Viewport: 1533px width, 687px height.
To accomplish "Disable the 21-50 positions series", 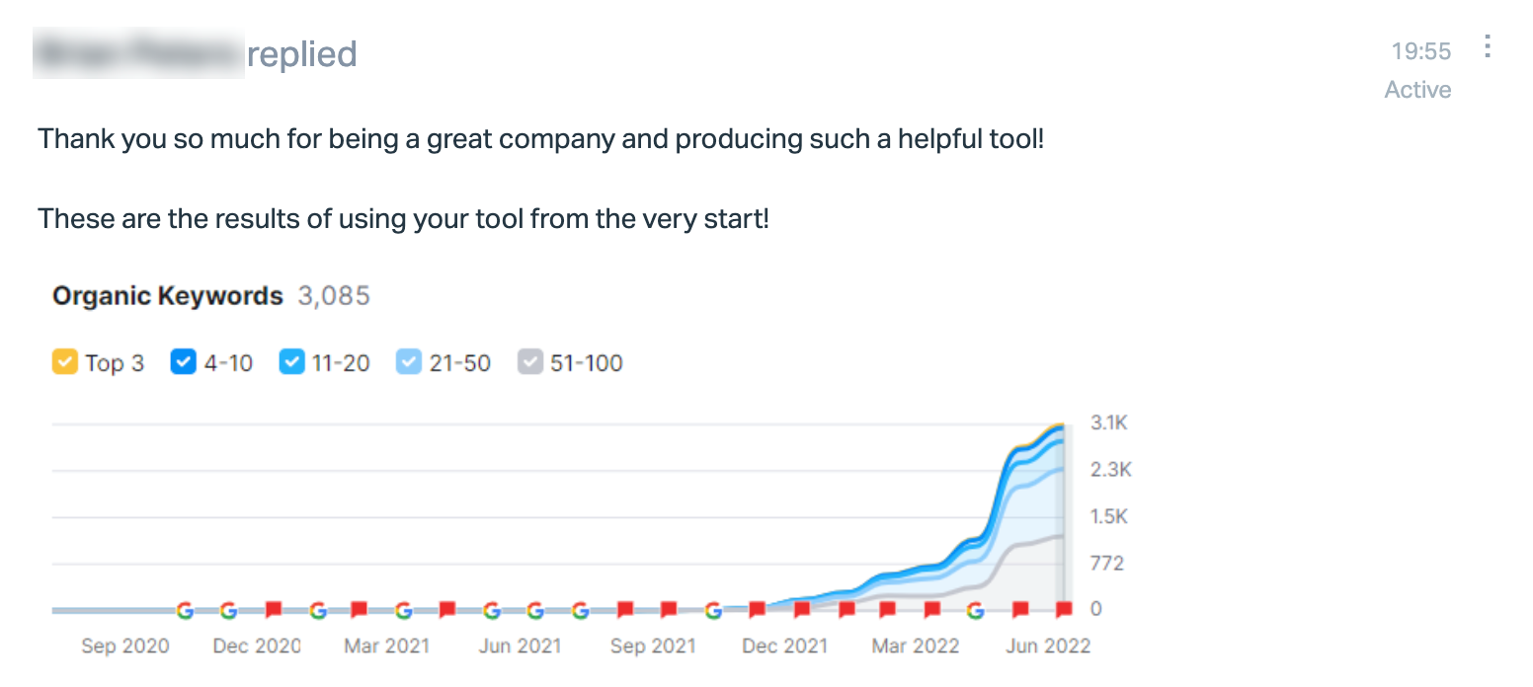I will tap(408, 362).
